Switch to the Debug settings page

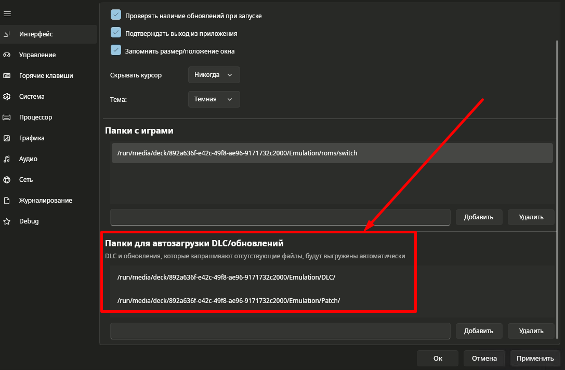[29, 221]
